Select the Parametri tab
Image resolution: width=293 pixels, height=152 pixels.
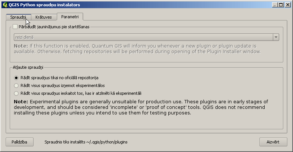(70, 17)
